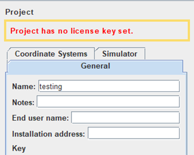Viewport: 194px width, 155px height.
Task: Click the "Installation address:" label
Action: click(x=48, y=134)
